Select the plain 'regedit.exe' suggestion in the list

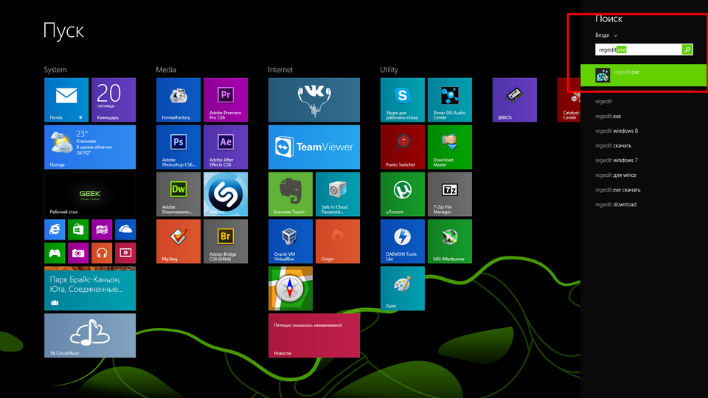click(x=608, y=116)
